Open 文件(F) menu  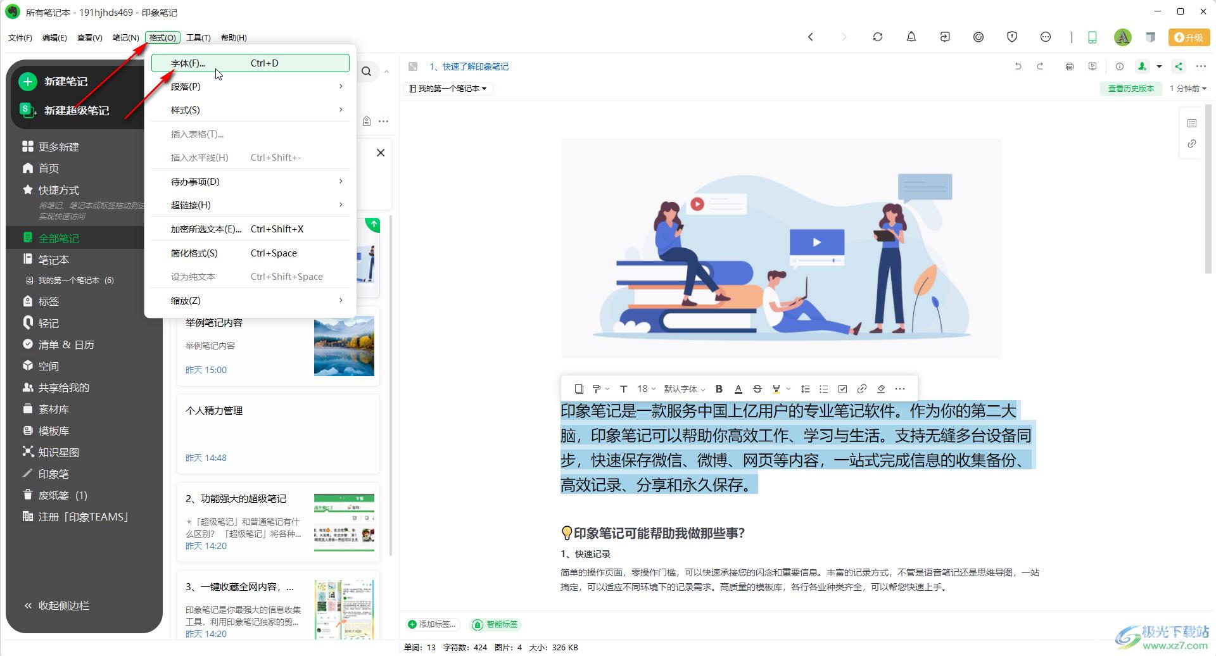tap(20, 38)
